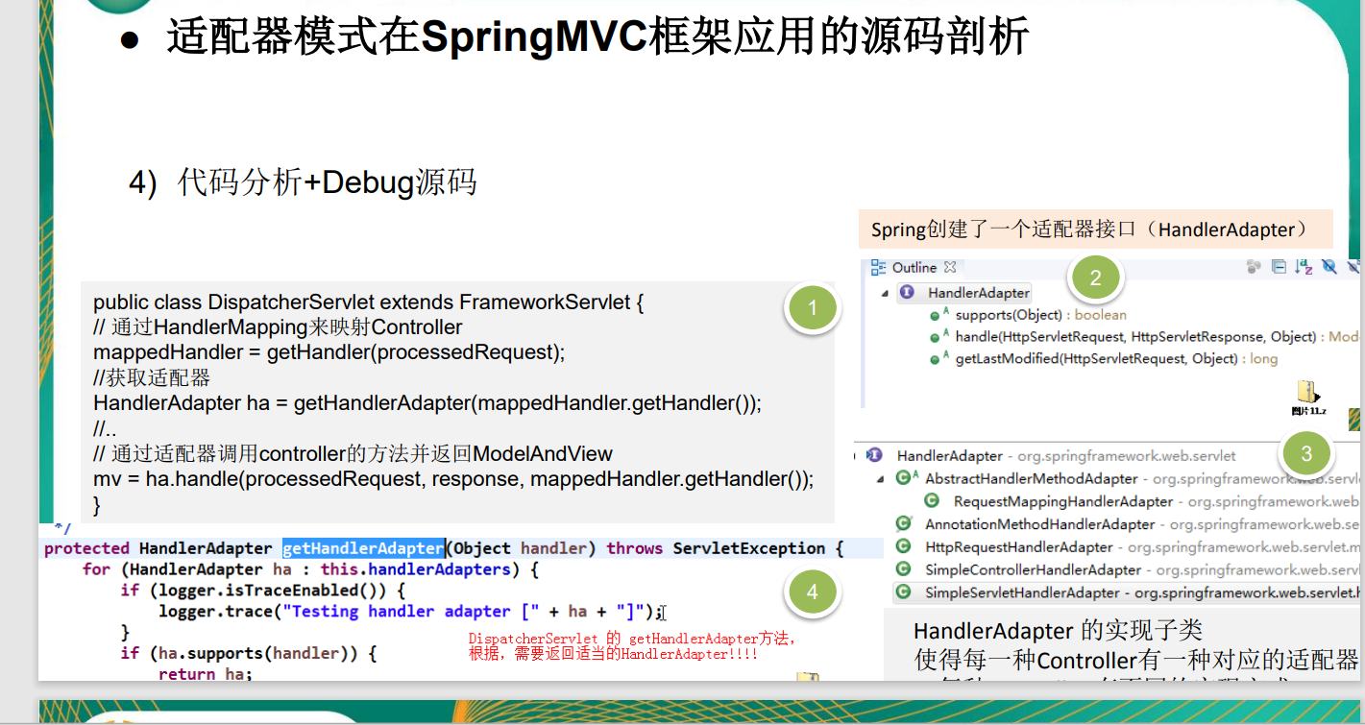Click the slide title 适配器模式在SpringMVC框架应用的源码剖析
Screen dimensions: 1365x725
point(597,38)
